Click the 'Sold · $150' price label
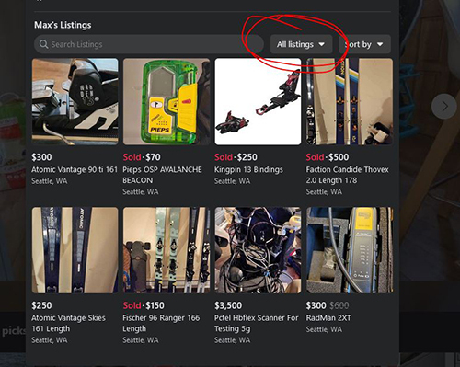The image size is (460, 367). (x=144, y=305)
